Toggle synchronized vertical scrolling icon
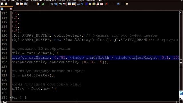This screenshot has width=183, height=103. point(69,4)
